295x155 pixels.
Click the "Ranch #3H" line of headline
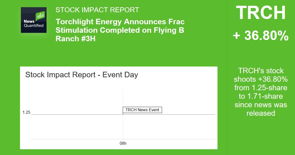point(75,39)
